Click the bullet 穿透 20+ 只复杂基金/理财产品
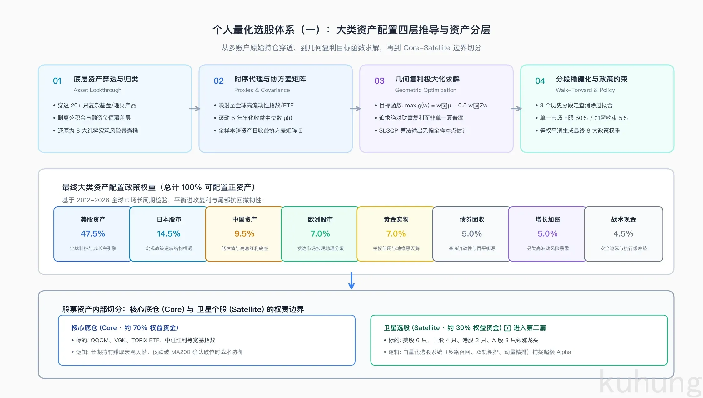 95,105
